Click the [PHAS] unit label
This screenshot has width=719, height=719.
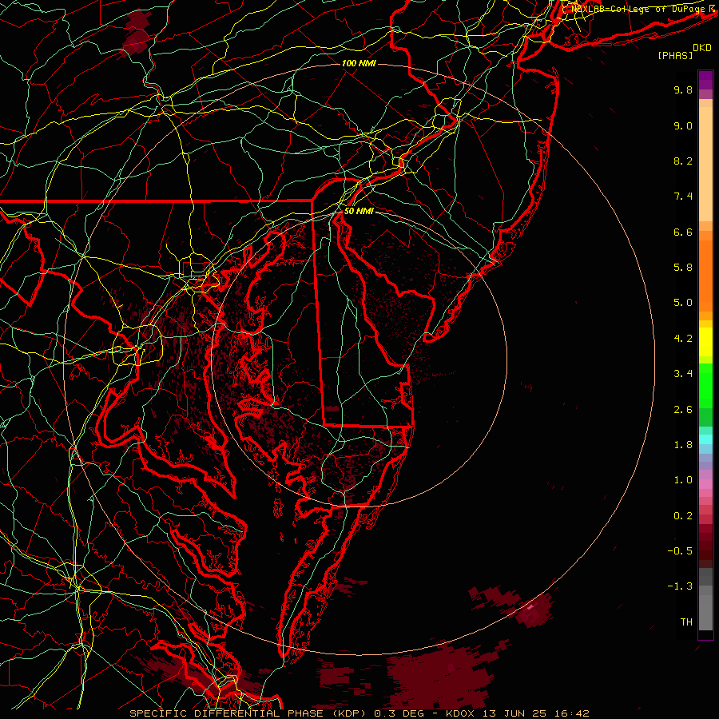pyautogui.click(x=675, y=56)
